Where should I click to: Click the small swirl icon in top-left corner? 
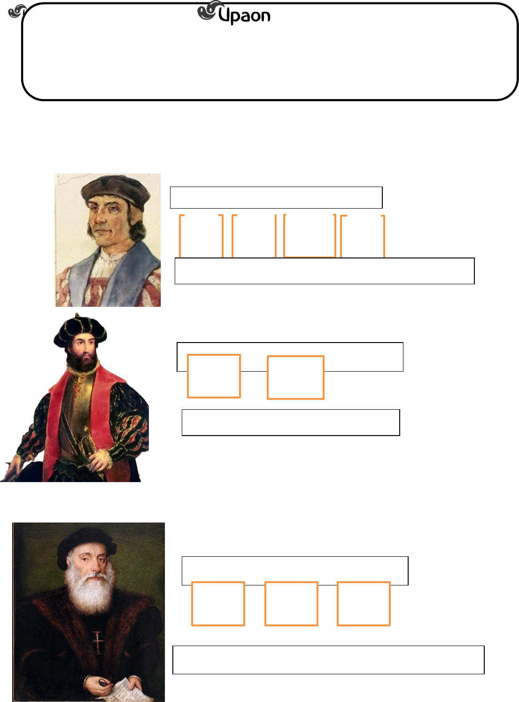[x=16, y=11]
